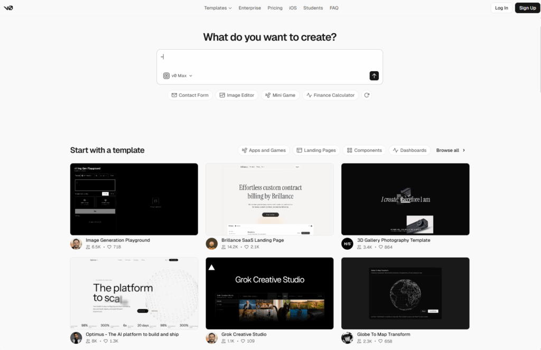Open the 3D Gallery Photography Template thumbnail
This screenshot has width=541, height=350.
coord(405,200)
